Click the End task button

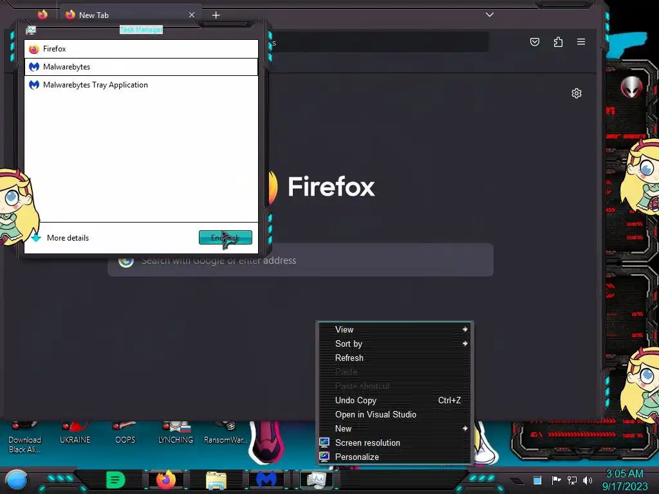[x=225, y=237]
